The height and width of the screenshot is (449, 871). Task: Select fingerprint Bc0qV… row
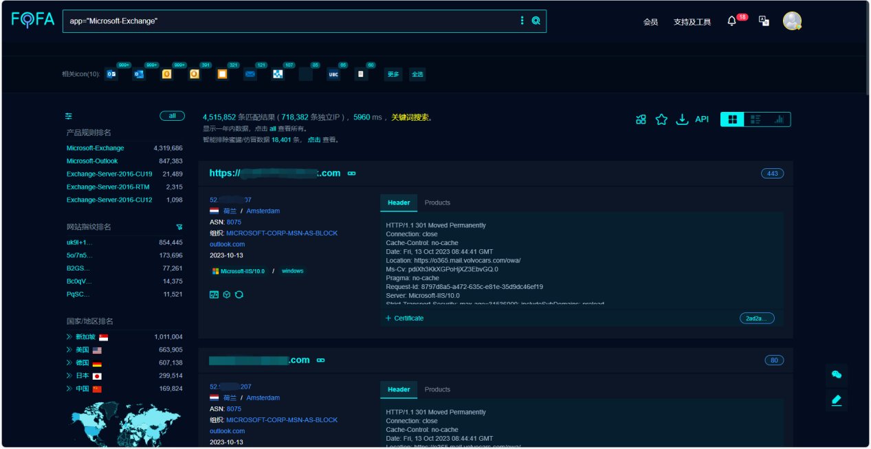[x=124, y=281]
